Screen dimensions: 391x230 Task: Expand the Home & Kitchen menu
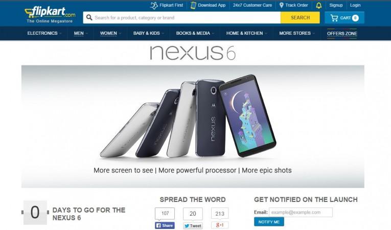click(x=247, y=33)
